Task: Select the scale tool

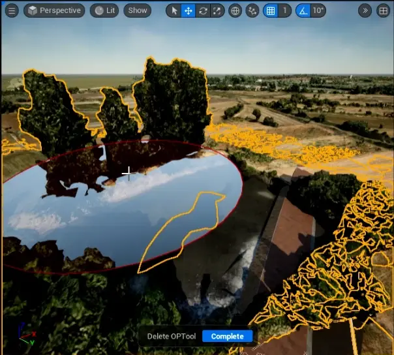Action: click(217, 10)
